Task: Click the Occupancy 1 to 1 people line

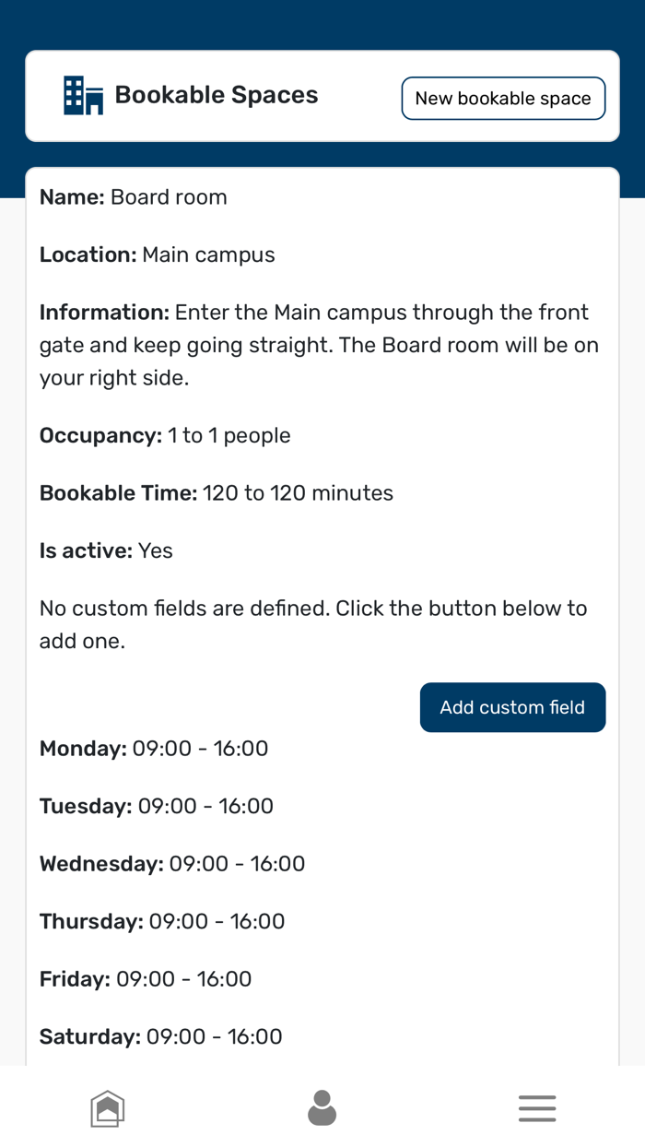Action: point(165,435)
